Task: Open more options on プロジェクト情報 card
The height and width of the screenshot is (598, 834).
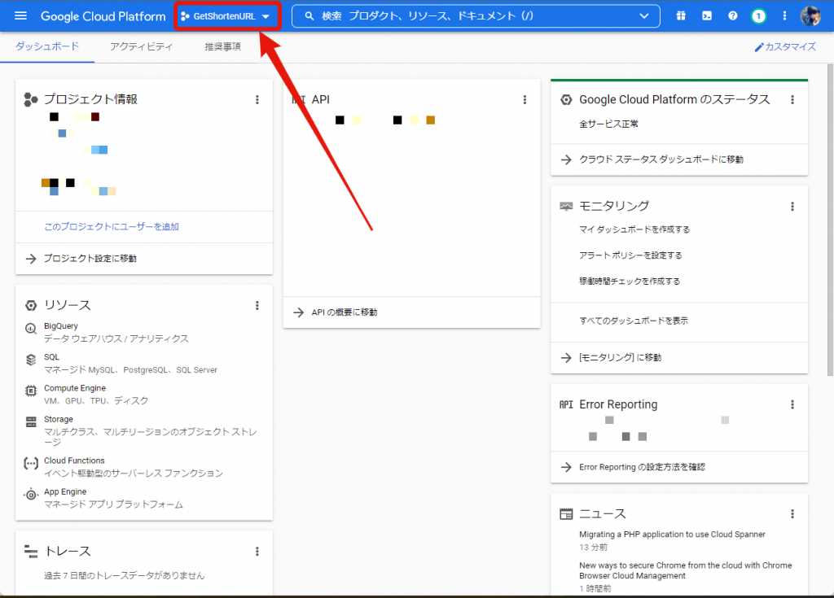Action: point(257,99)
